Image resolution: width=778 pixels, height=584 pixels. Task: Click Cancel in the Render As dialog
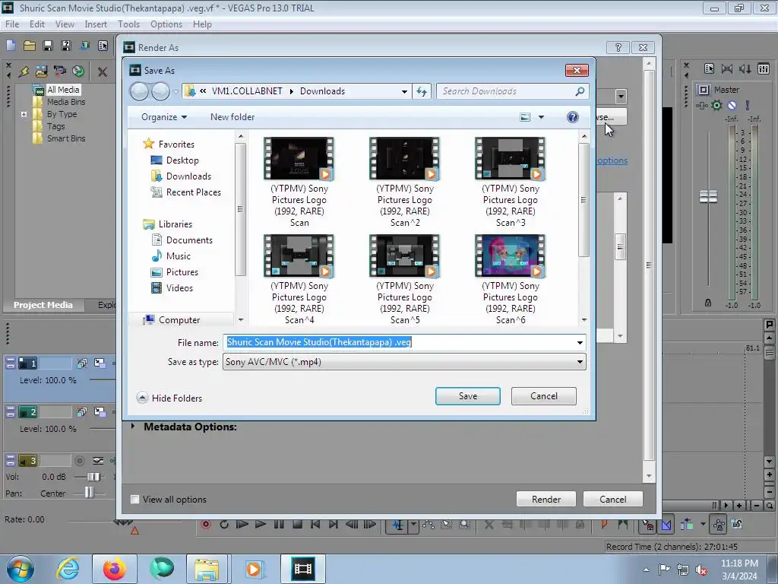coord(613,499)
